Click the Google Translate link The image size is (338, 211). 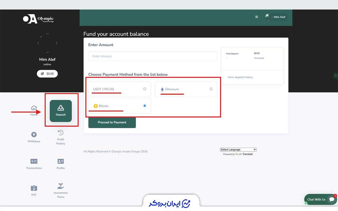pyautogui.click(x=244, y=154)
